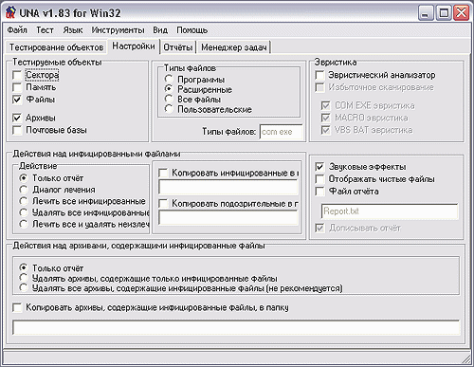Image resolution: width=474 pixels, height=367 pixels.
Task: Click the suspicious files copy path field
Action: [x=228, y=218]
